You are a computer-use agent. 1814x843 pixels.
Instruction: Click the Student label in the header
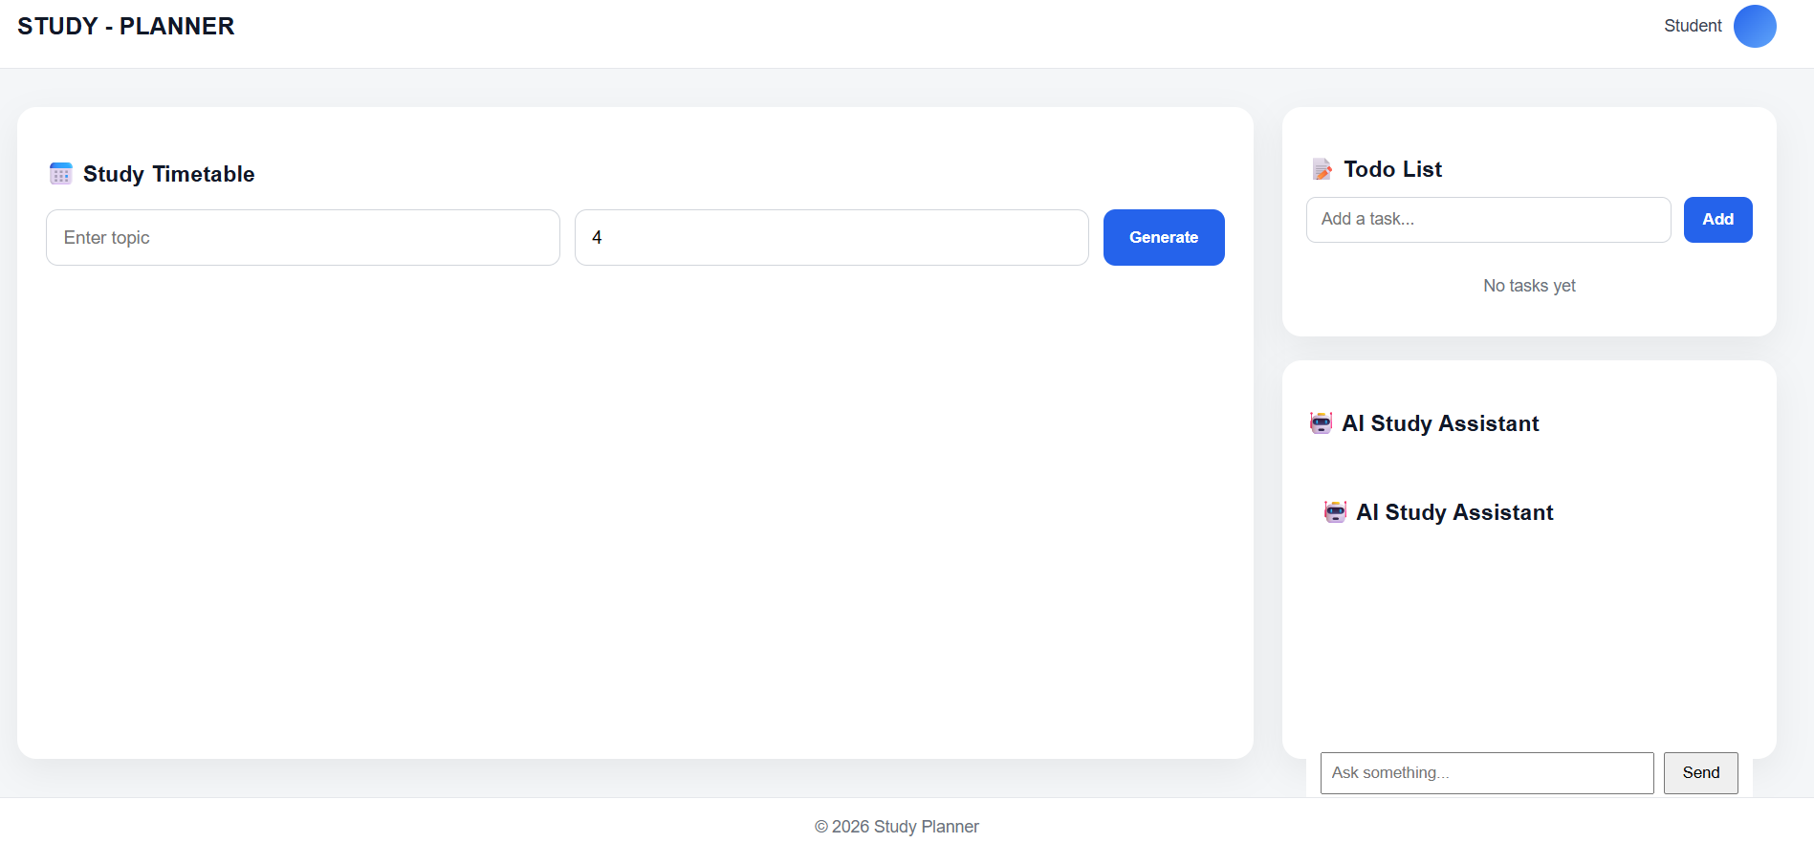(x=1693, y=26)
